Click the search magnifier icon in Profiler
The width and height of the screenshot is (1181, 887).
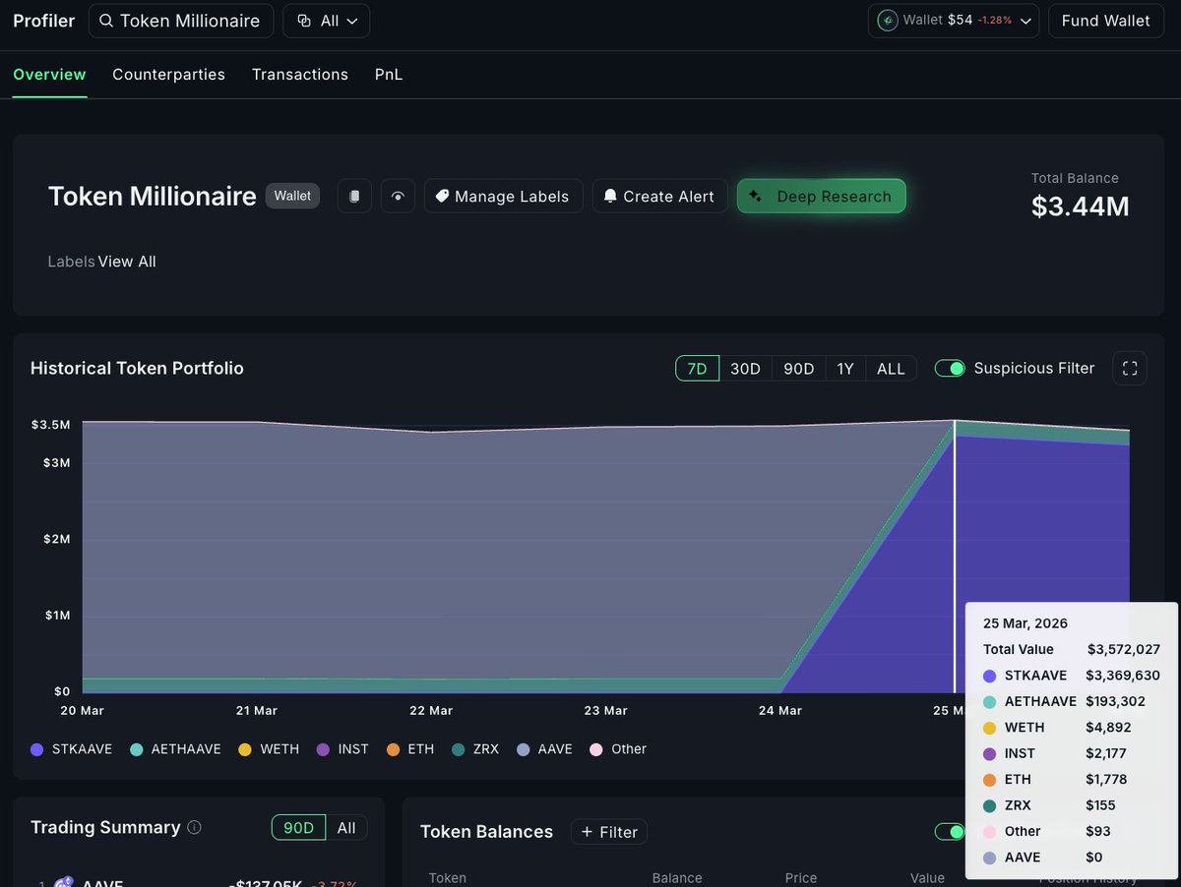click(105, 21)
